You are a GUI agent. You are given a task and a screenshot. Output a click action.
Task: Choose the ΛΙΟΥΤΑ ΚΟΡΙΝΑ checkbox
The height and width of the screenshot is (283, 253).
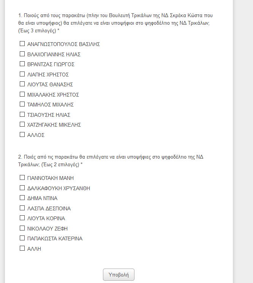click(x=22, y=218)
